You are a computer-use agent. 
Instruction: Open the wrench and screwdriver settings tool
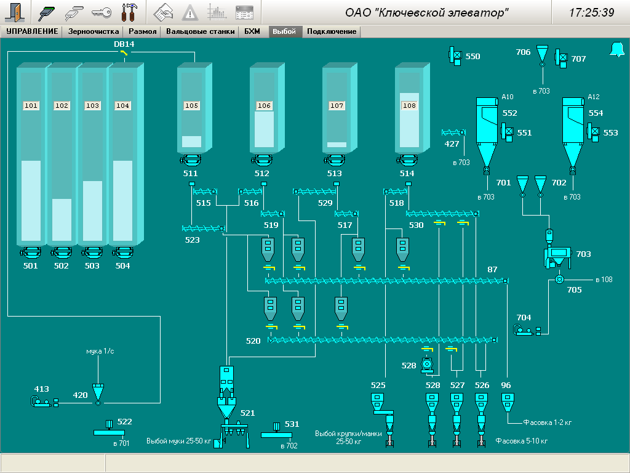130,12
